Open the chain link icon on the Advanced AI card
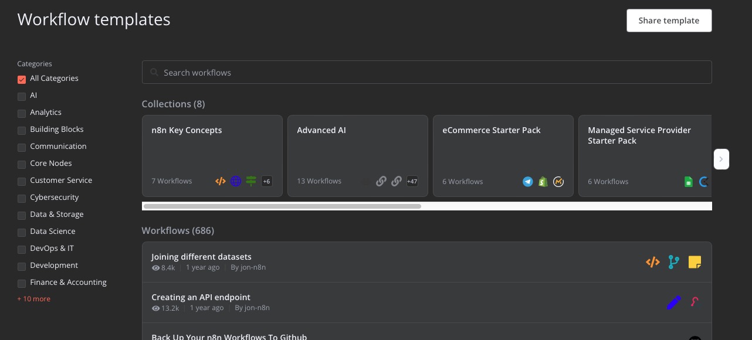Screen dimensions: 752x340 click(x=381, y=182)
